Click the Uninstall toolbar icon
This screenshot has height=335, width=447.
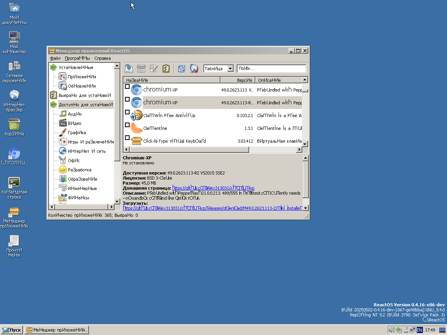click(141, 68)
